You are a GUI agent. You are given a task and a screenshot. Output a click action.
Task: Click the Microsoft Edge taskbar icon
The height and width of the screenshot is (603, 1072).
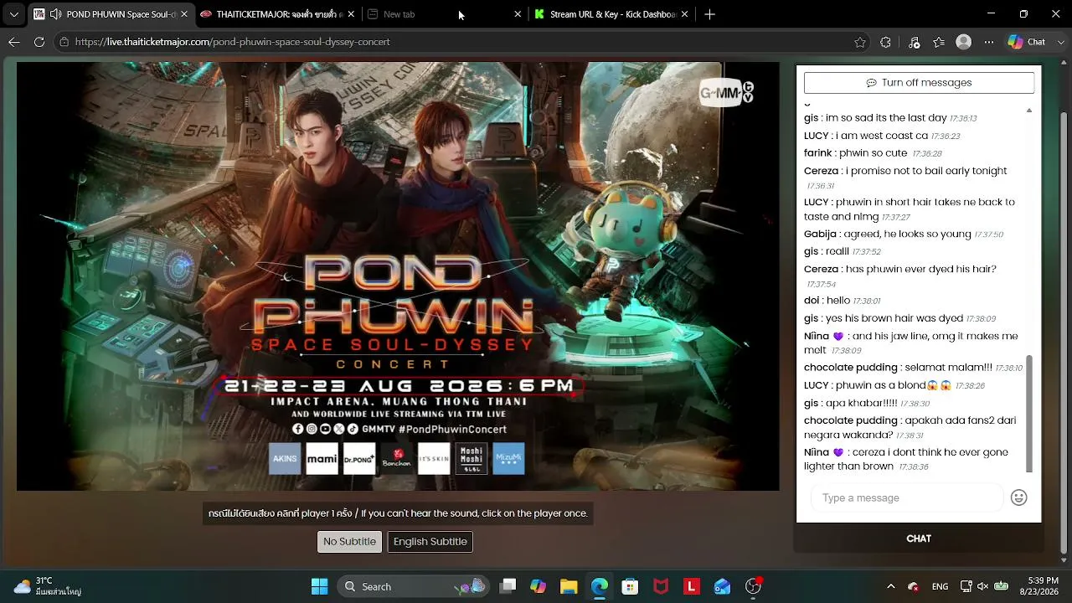[x=600, y=586]
